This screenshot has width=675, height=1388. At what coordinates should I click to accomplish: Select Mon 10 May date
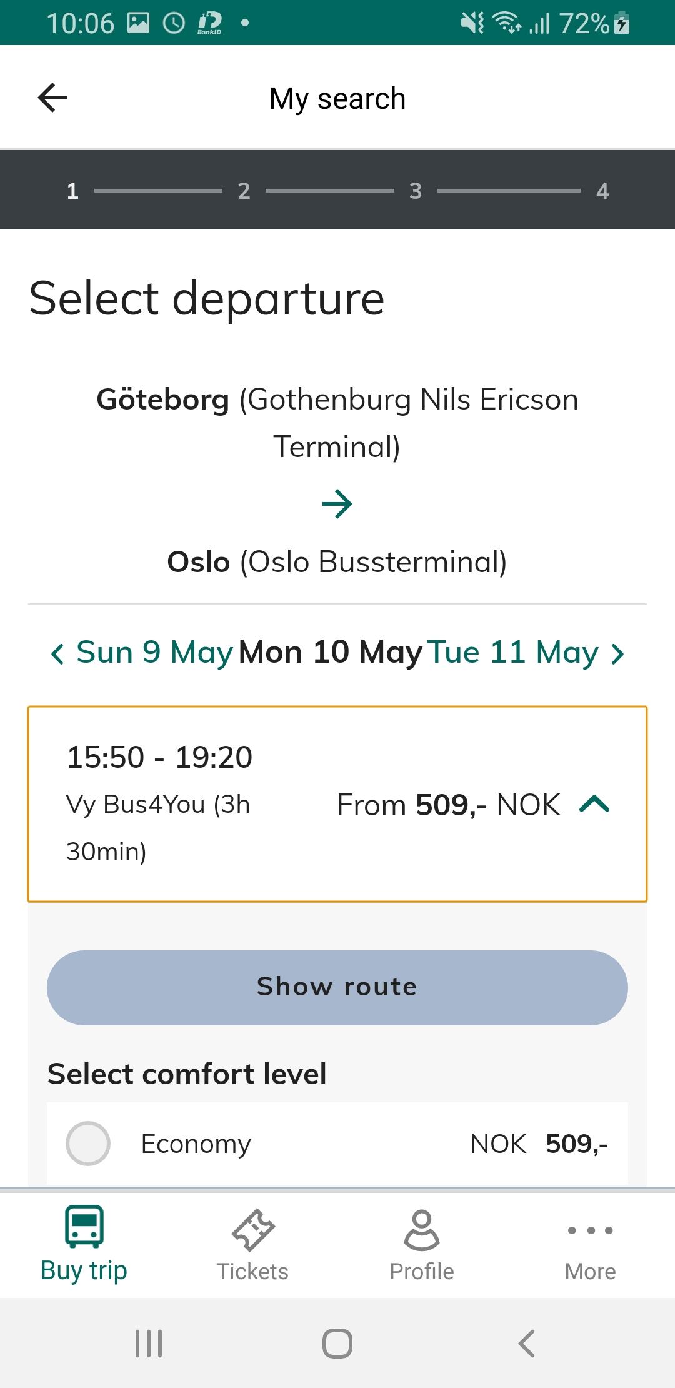pos(331,653)
